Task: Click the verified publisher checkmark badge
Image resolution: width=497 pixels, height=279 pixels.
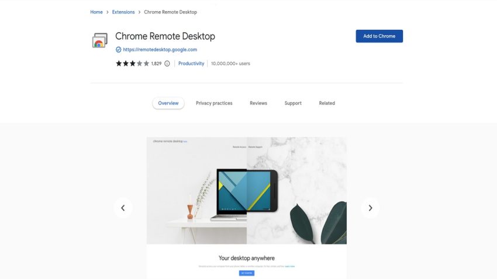Action: pyautogui.click(x=119, y=50)
